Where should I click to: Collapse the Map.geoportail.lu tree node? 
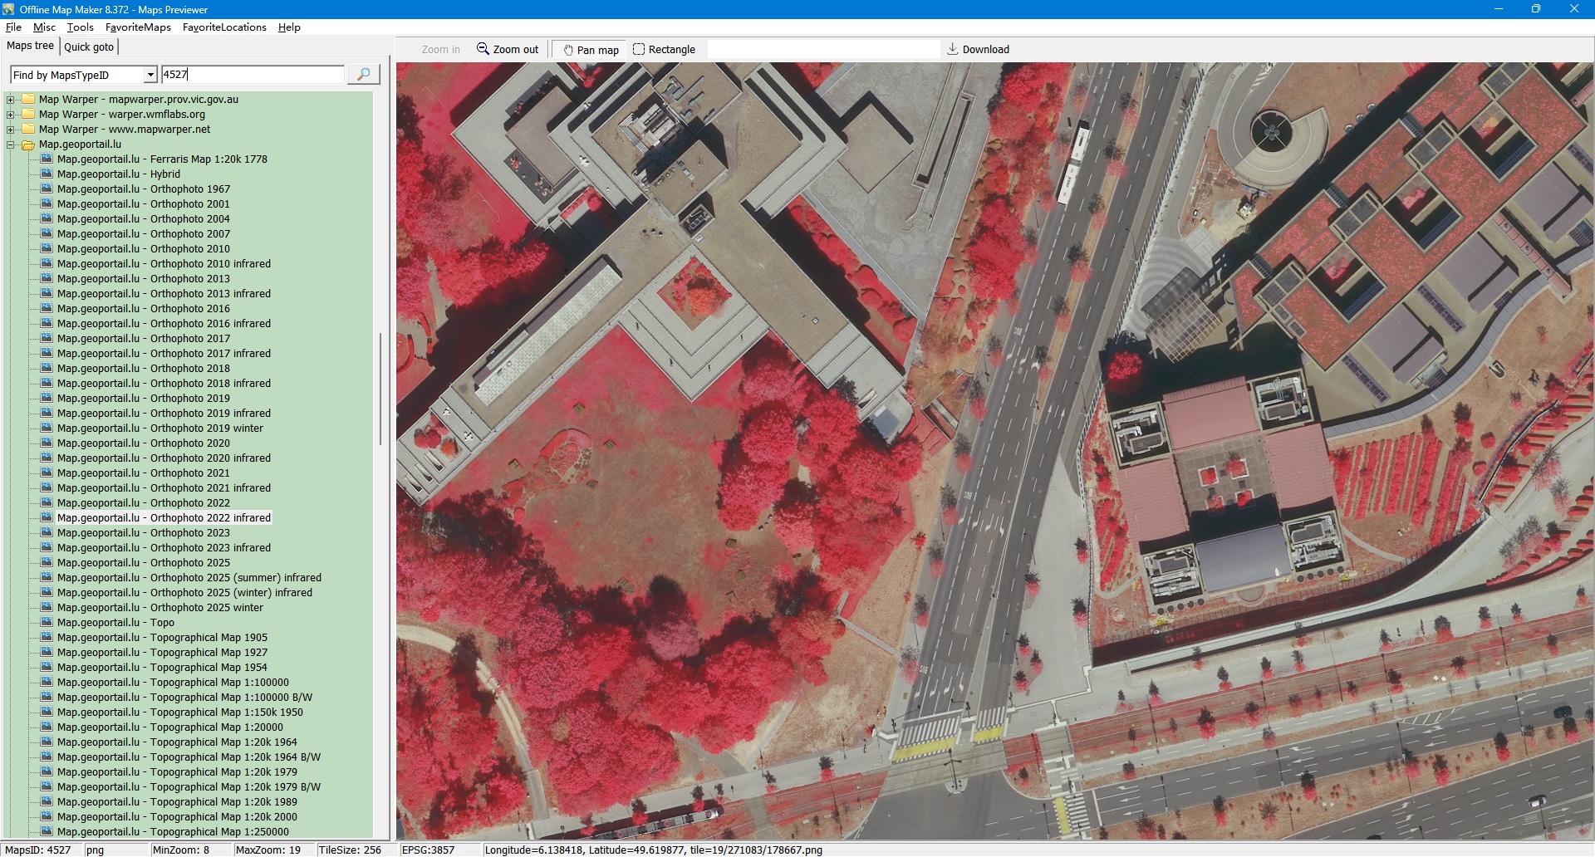pyautogui.click(x=11, y=144)
